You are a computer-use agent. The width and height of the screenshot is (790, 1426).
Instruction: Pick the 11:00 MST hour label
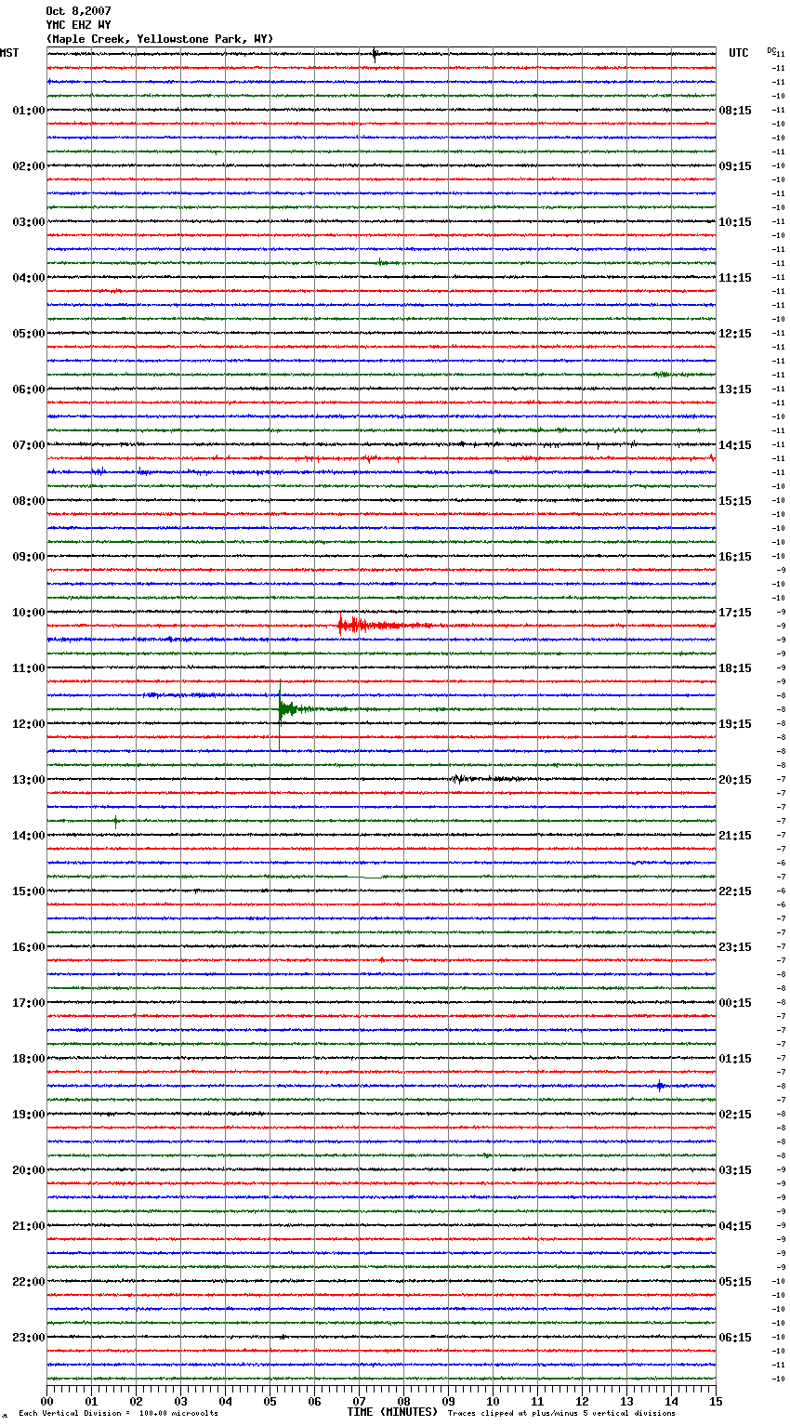click(29, 668)
